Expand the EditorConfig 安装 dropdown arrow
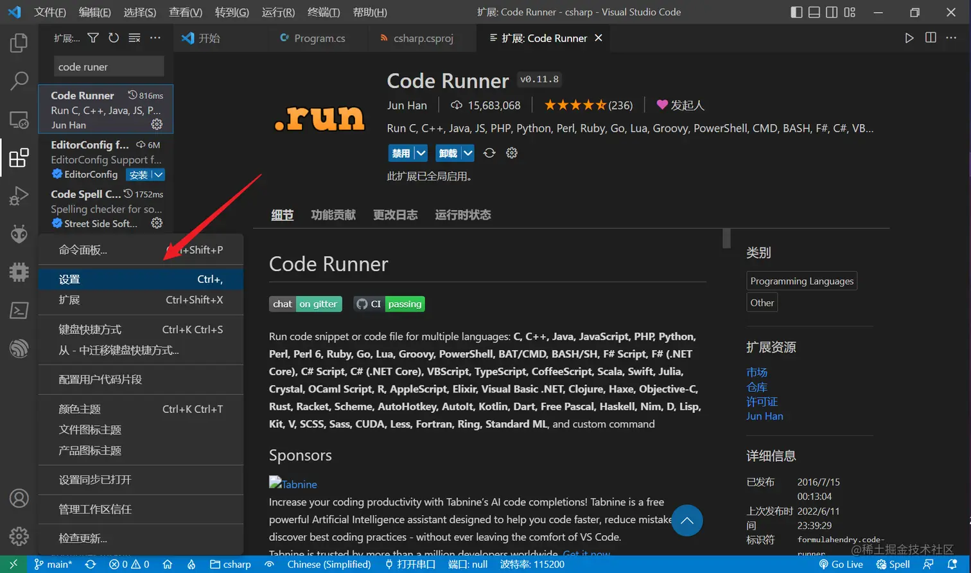The width and height of the screenshot is (971, 573). tap(158, 175)
